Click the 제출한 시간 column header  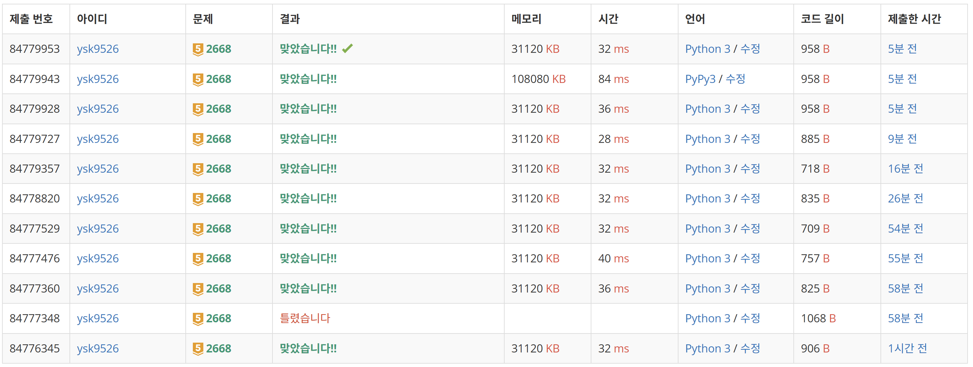(x=914, y=19)
